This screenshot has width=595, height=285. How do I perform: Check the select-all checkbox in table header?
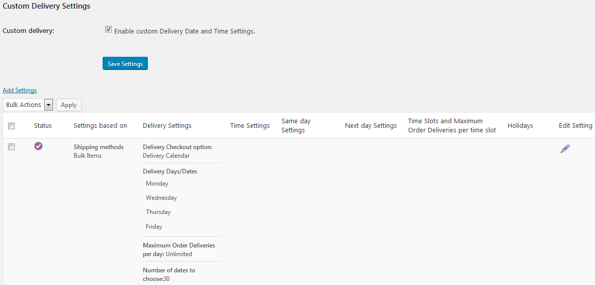pos(12,126)
